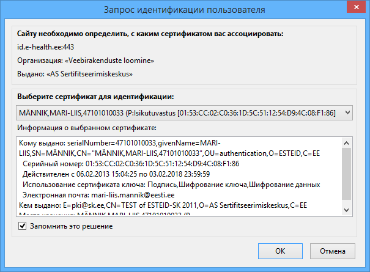Click the 'Действителен с' validity dates line
Viewport: 370px width, 272px height.
point(116,174)
